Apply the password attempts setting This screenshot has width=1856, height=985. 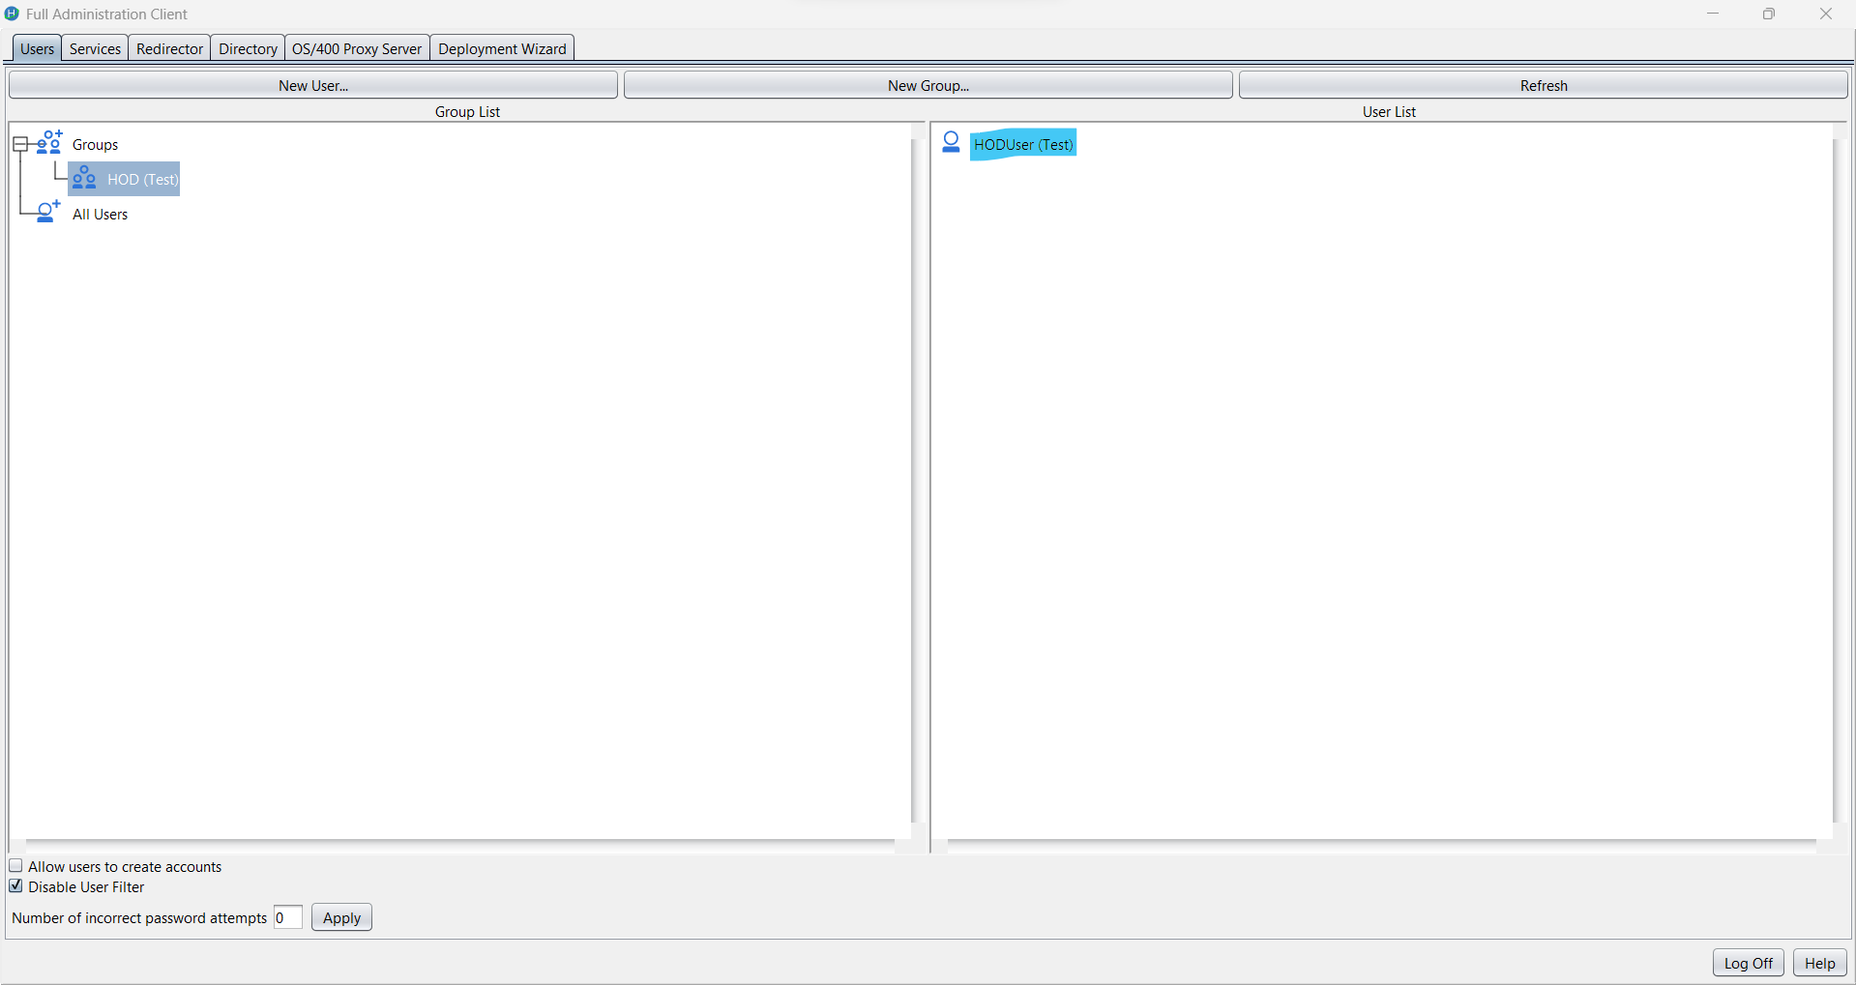click(x=340, y=916)
